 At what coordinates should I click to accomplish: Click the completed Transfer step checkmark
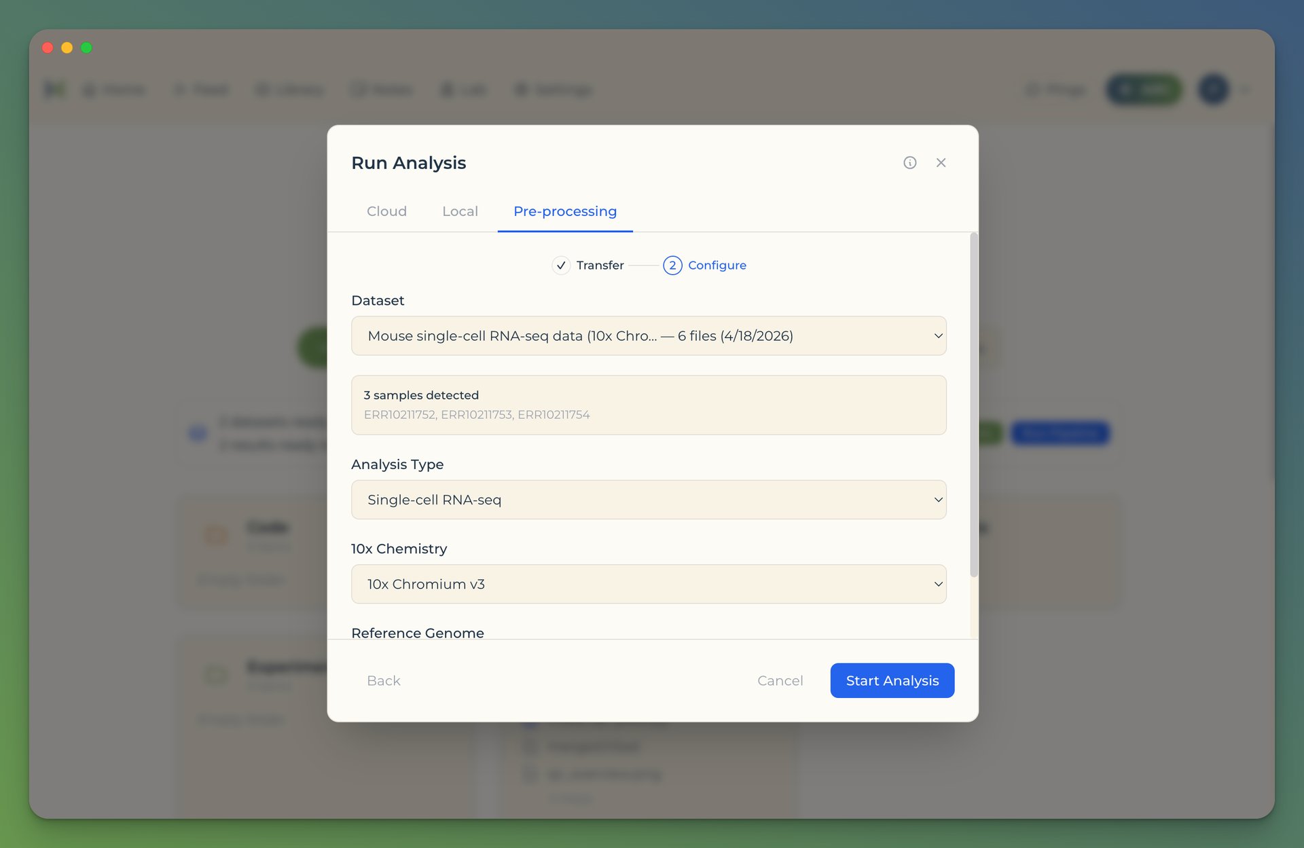pos(561,265)
